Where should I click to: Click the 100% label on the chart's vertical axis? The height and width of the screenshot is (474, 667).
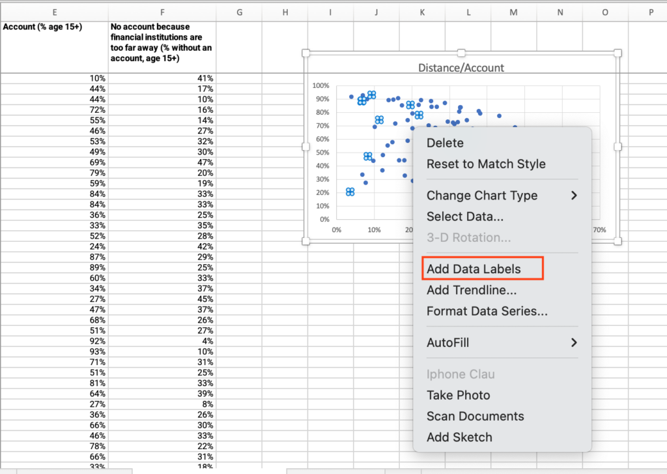pos(320,85)
